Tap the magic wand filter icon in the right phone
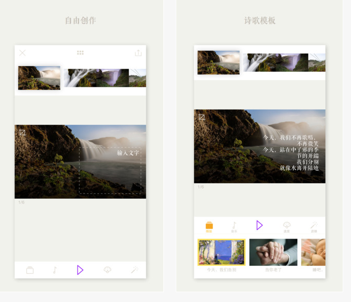 (x=313, y=226)
